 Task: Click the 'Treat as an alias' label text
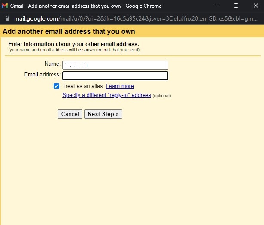83,86
